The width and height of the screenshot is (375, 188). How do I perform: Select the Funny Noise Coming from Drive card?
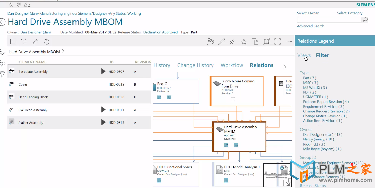237,91
